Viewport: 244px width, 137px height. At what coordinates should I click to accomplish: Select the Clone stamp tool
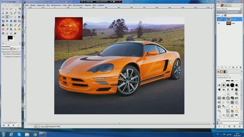pos(15,29)
